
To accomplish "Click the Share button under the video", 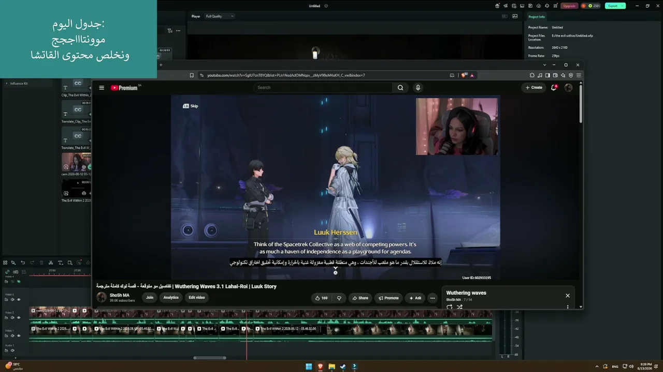I will (360, 298).
